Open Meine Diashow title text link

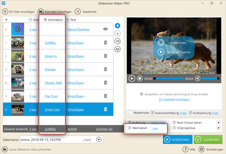point(78,30)
